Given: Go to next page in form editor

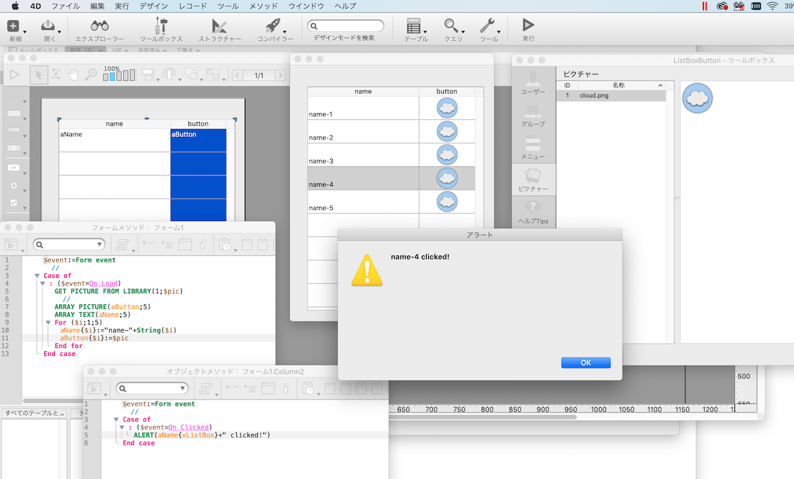Looking at the screenshot, I should click(x=279, y=75).
